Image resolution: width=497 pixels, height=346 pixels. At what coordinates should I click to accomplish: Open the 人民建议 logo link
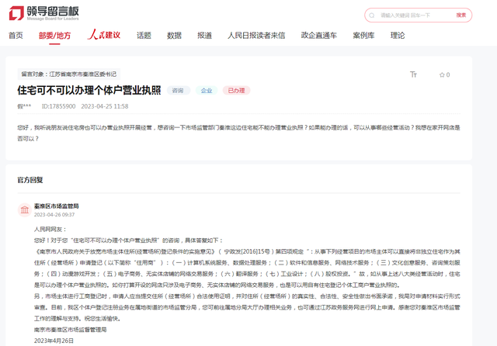click(104, 34)
